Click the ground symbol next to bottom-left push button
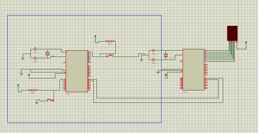Image resolution: width=258 pixels, height=133 pixels. click(x=37, y=103)
